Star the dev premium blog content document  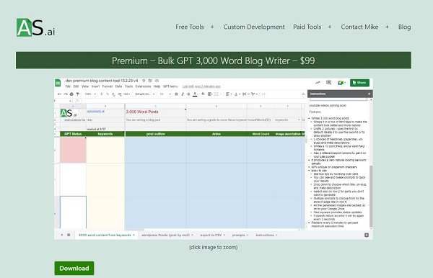pos(144,81)
